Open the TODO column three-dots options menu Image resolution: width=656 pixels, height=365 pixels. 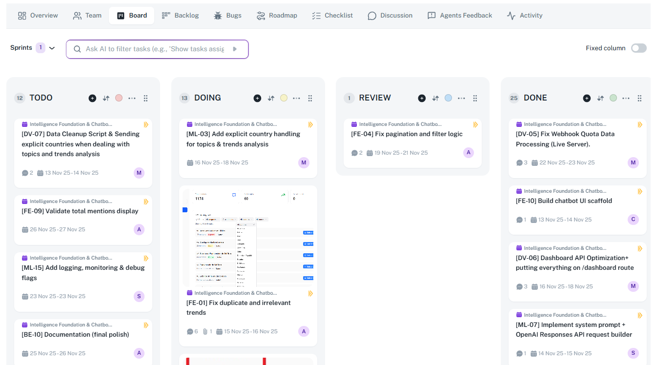coord(132,98)
